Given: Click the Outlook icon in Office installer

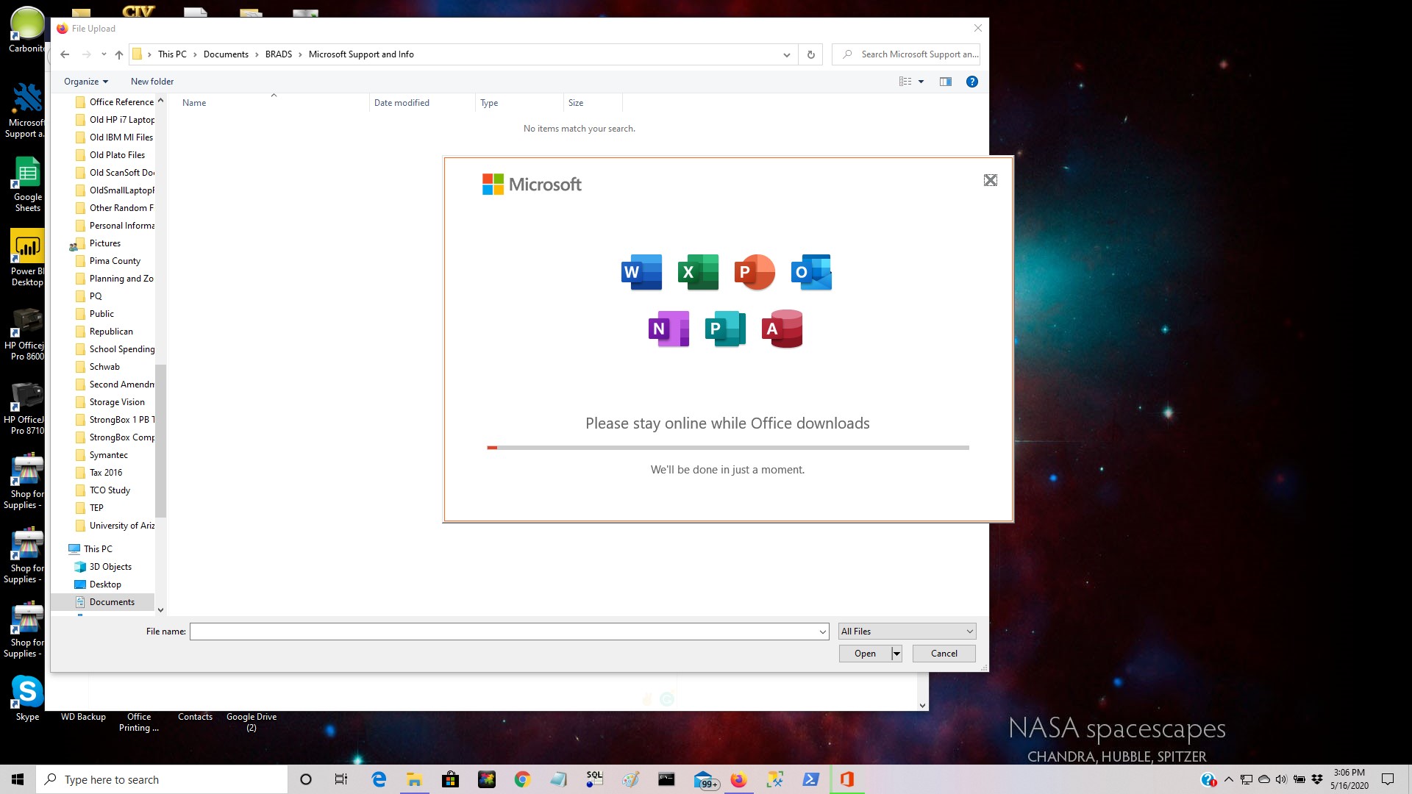Looking at the screenshot, I should tap(811, 272).
